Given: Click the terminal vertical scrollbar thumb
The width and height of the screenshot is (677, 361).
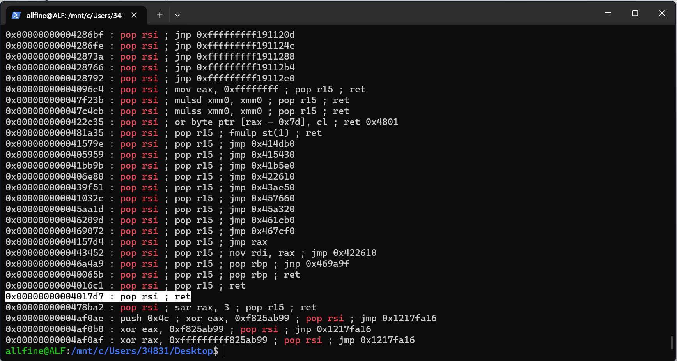Looking at the screenshot, I should click(672, 343).
